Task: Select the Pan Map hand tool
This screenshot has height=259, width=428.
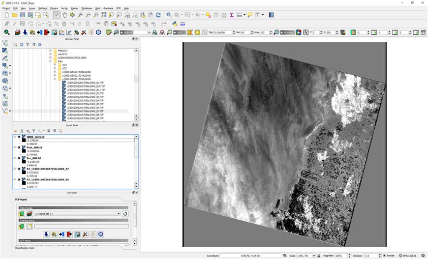Action: pos(64,15)
